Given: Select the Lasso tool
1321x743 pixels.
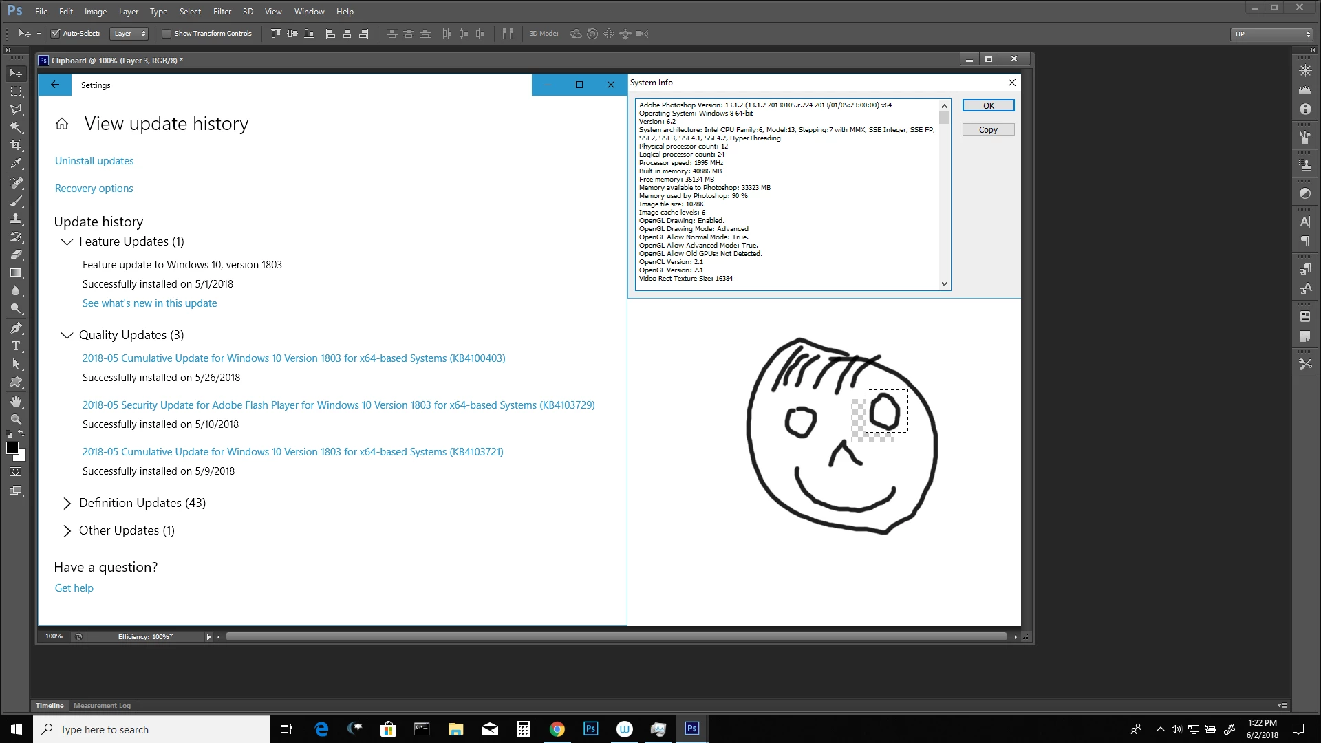Looking at the screenshot, I should (x=16, y=109).
